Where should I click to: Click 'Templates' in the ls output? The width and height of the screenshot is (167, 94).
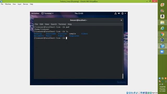(74, 36)
